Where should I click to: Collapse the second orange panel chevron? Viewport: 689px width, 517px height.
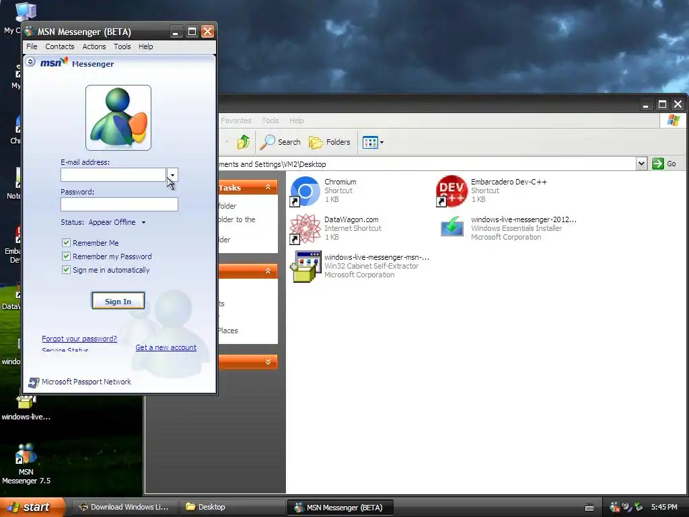point(268,271)
